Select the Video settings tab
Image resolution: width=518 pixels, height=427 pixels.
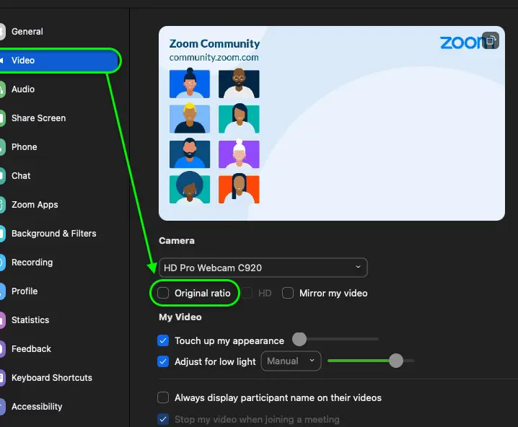59,61
